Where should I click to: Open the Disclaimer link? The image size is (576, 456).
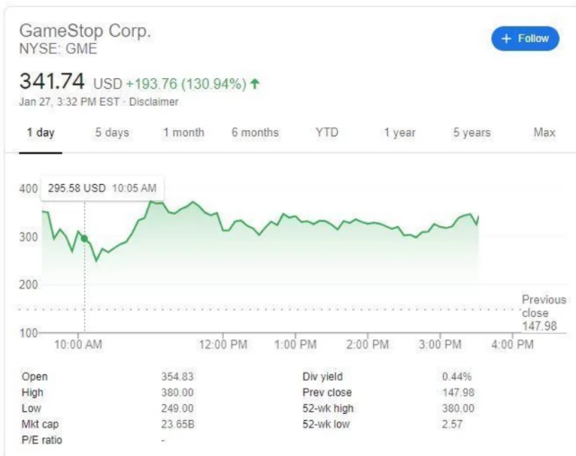[156, 101]
